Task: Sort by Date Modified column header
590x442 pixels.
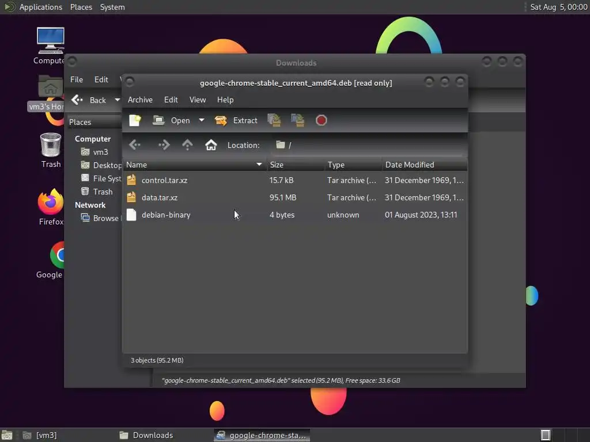Action: 425,165
